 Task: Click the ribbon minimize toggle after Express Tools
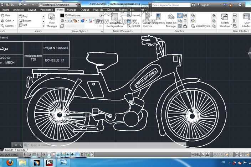(144, 10)
